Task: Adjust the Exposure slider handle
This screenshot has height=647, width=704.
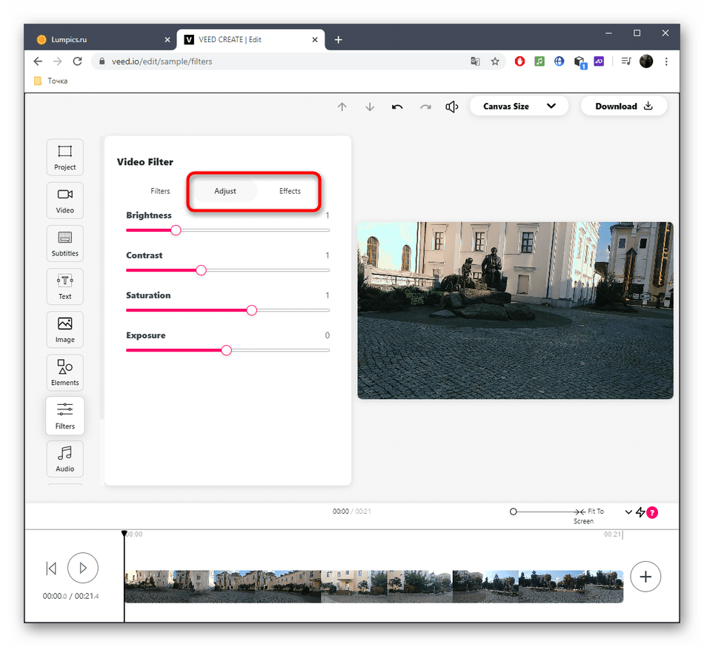Action: pyautogui.click(x=226, y=350)
